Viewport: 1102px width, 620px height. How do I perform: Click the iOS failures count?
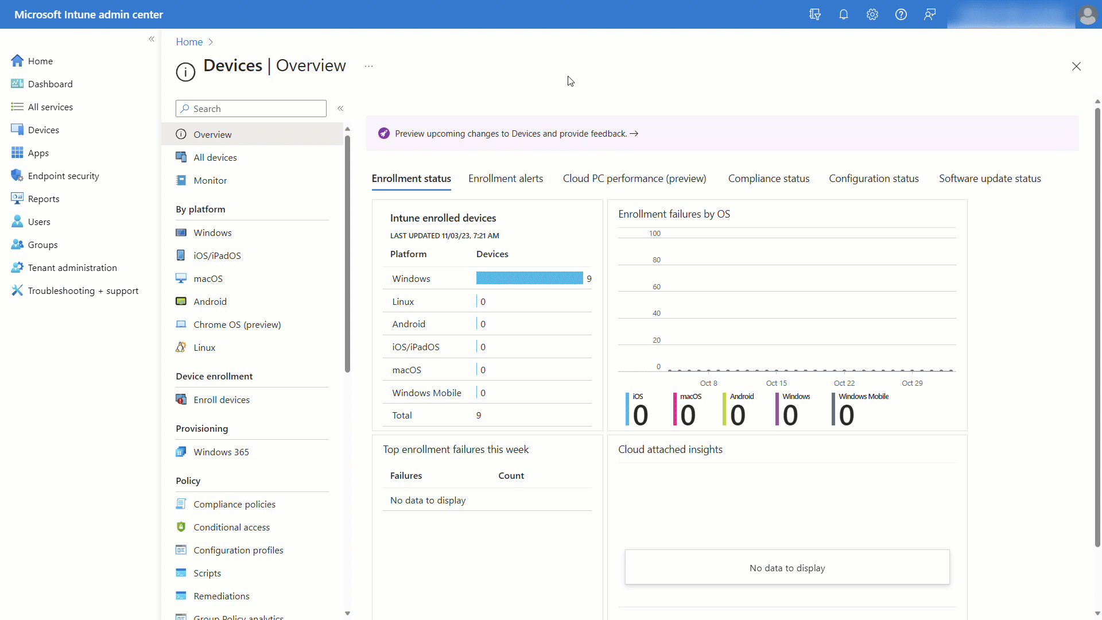point(640,414)
